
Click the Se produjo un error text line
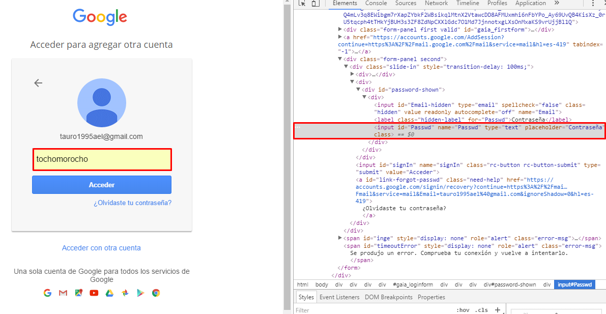coord(459,253)
